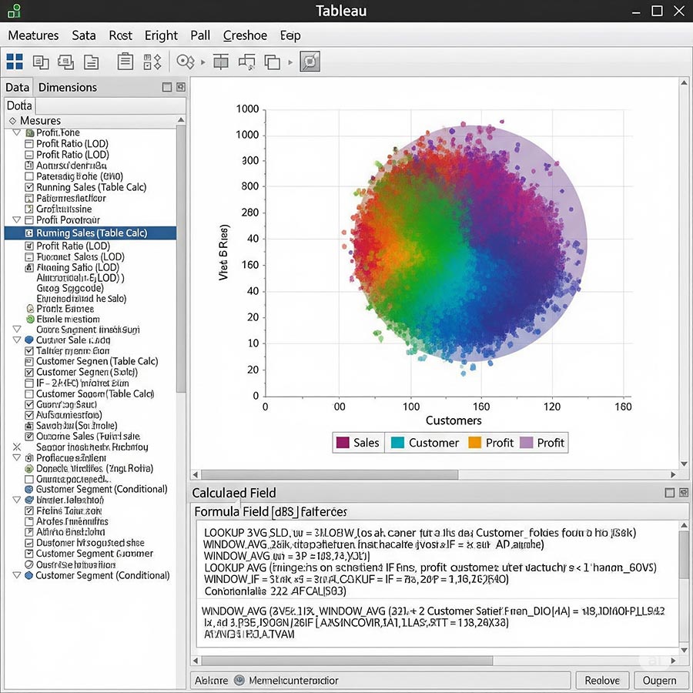
Task: Select the Data tab
Action: click(x=17, y=87)
